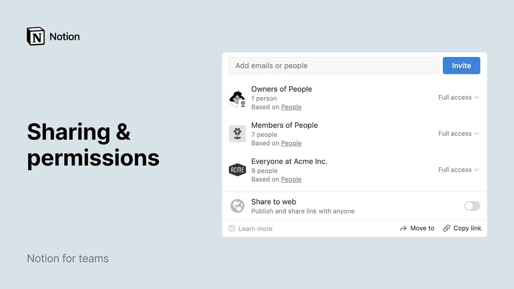Click the Notion for teams label
This screenshot has height=289, width=514.
point(68,258)
